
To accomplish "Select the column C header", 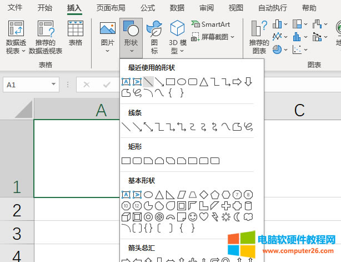I will pyautogui.click(x=299, y=110).
